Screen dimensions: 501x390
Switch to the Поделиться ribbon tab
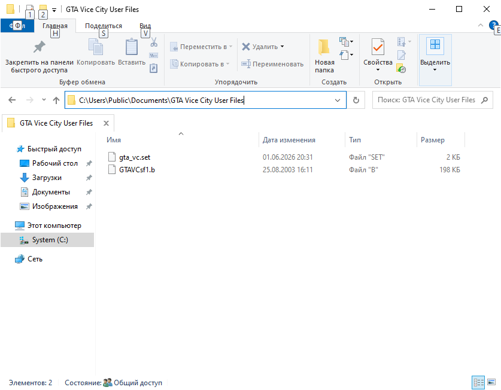pos(104,26)
